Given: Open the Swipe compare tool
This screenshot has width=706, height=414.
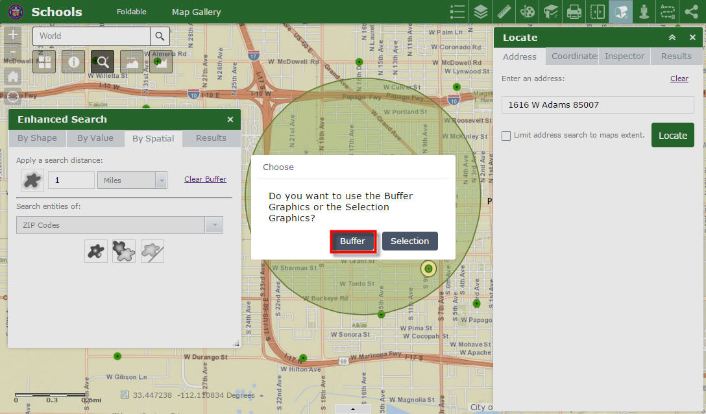Looking at the screenshot, I should (x=598, y=12).
